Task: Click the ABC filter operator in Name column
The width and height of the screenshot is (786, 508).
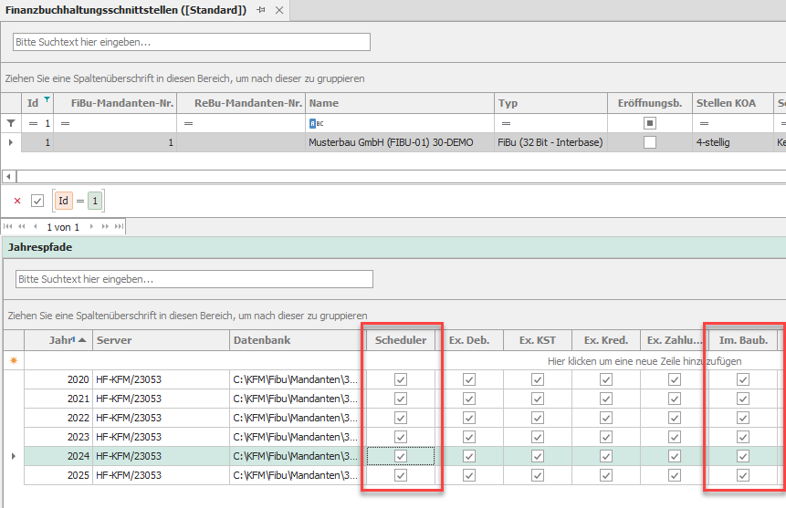Action: pos(316,123)
